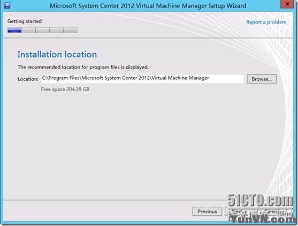
Task: Click the recommended location description text
Action: [83, 67]
